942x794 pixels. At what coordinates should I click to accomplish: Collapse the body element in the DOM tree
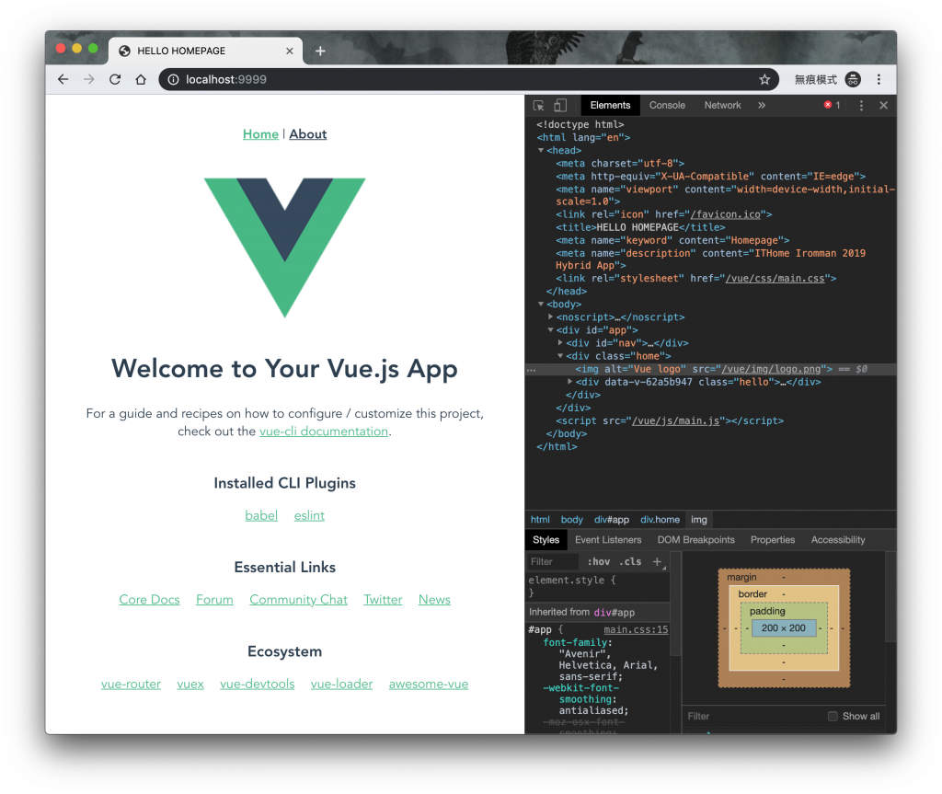[541, 305]
